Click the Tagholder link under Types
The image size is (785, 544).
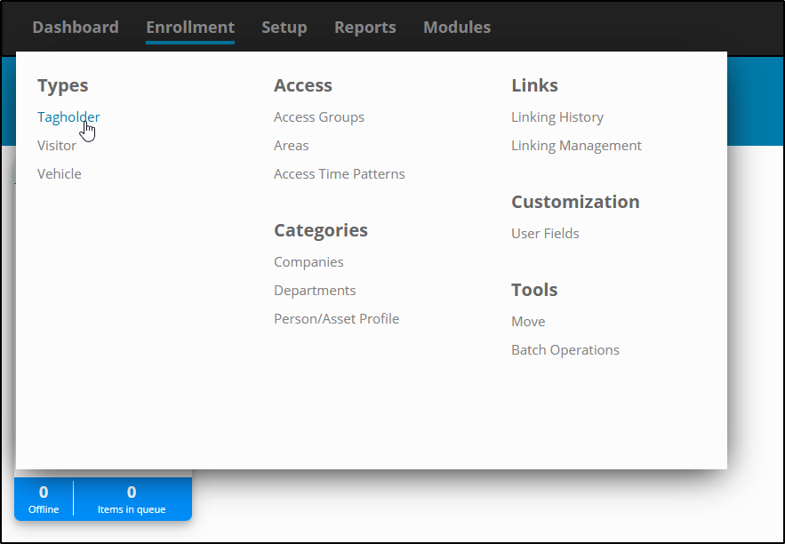tap(68, 117)
